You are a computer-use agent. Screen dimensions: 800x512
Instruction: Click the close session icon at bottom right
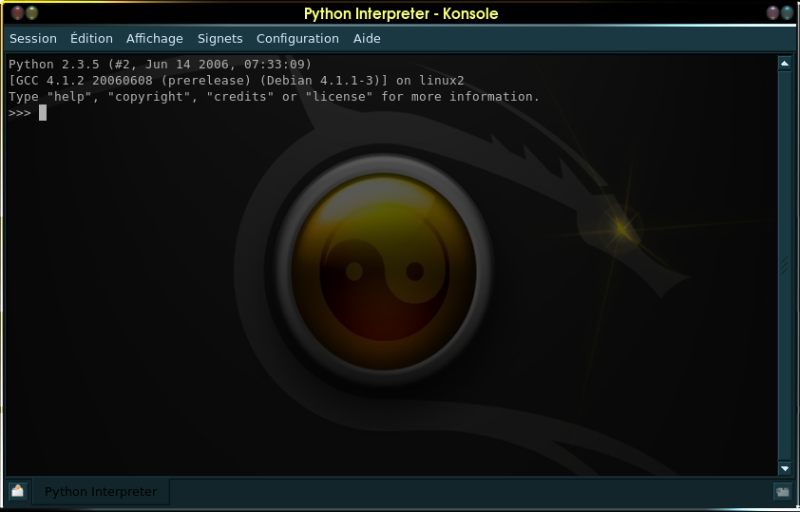click(x=783, y=492)
